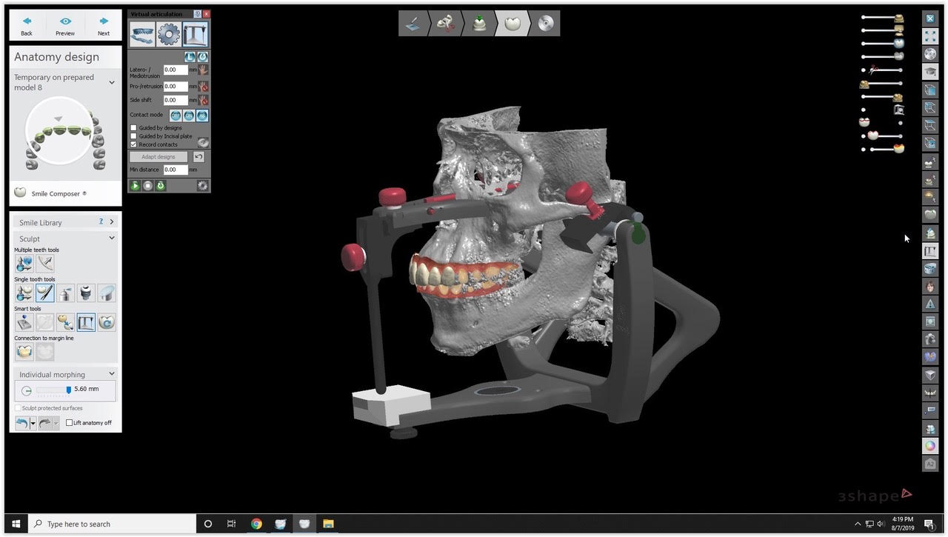Open Smile Composer
The width and height of the screenshot is (948, 537).
point(56,193)
